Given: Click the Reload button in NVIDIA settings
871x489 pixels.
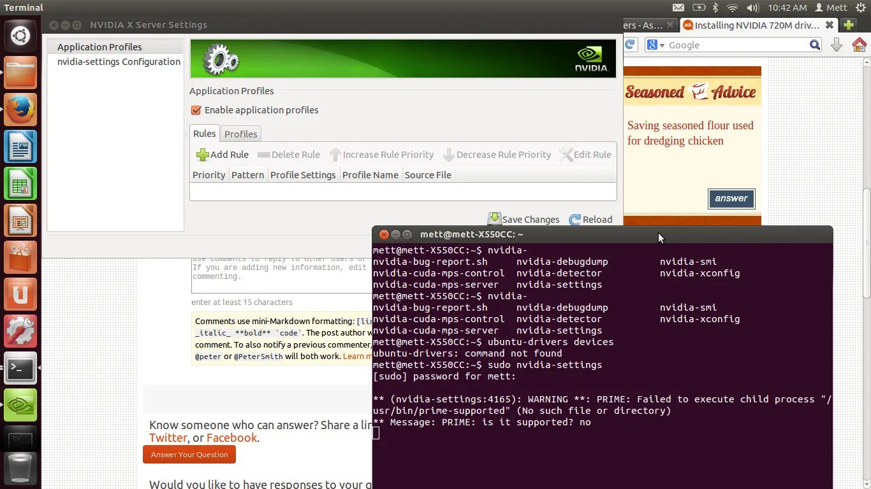Looking at the screenshot, I should 590,220.
